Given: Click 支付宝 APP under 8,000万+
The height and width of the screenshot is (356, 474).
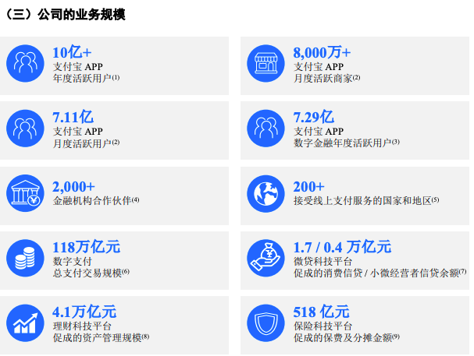Looking at the screenshot, I should tap(319, 66).
